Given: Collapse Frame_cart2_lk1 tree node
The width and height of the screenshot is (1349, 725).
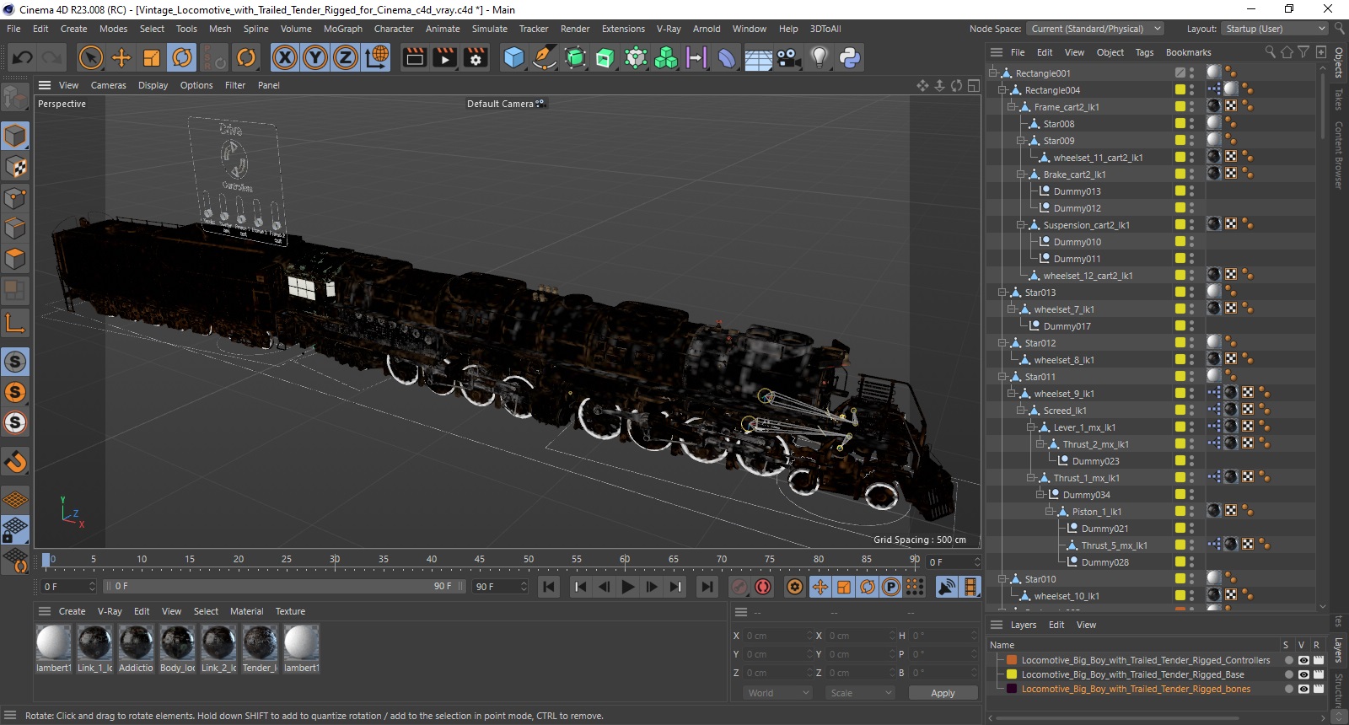Looking at the screenshot, I should coord(1012,107).
